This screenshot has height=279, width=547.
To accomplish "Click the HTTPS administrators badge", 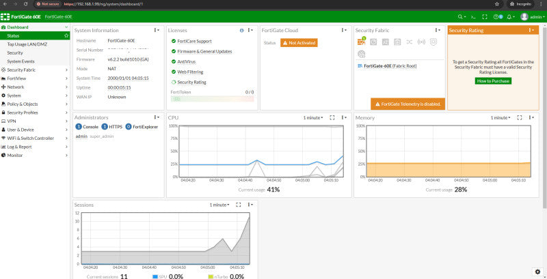I will coord(112,127).
